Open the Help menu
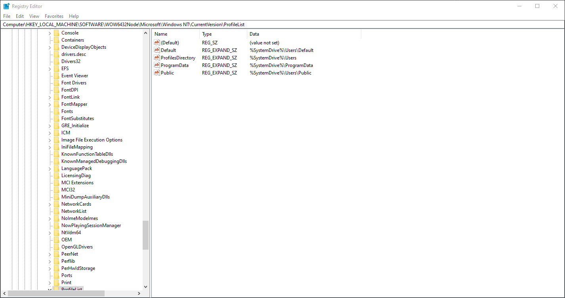Image resolution: width=565 pixels, height=298 pixels. point(74,16)
